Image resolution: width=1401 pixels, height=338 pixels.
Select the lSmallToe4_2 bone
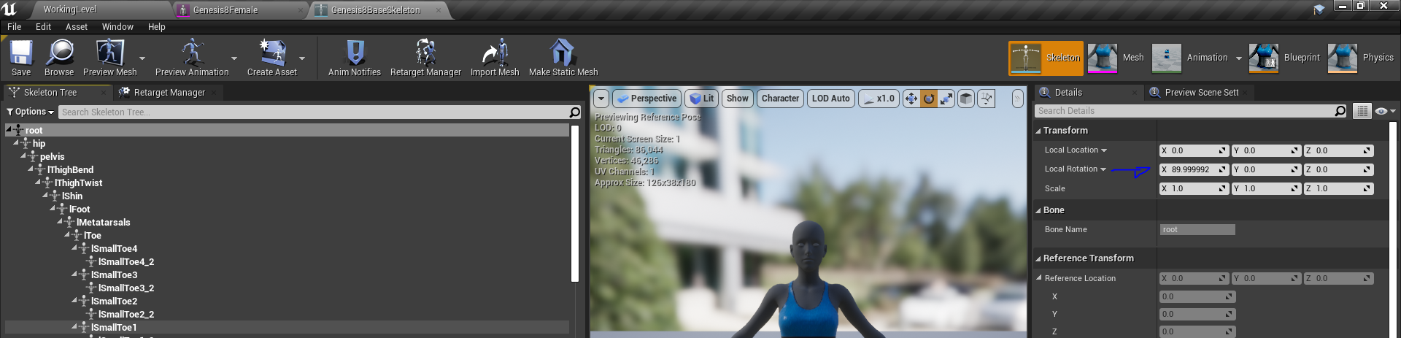coord(126,262)
